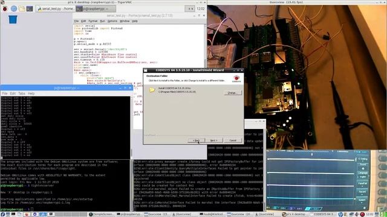Click the CODESYS logo in the wizard header

236,79
